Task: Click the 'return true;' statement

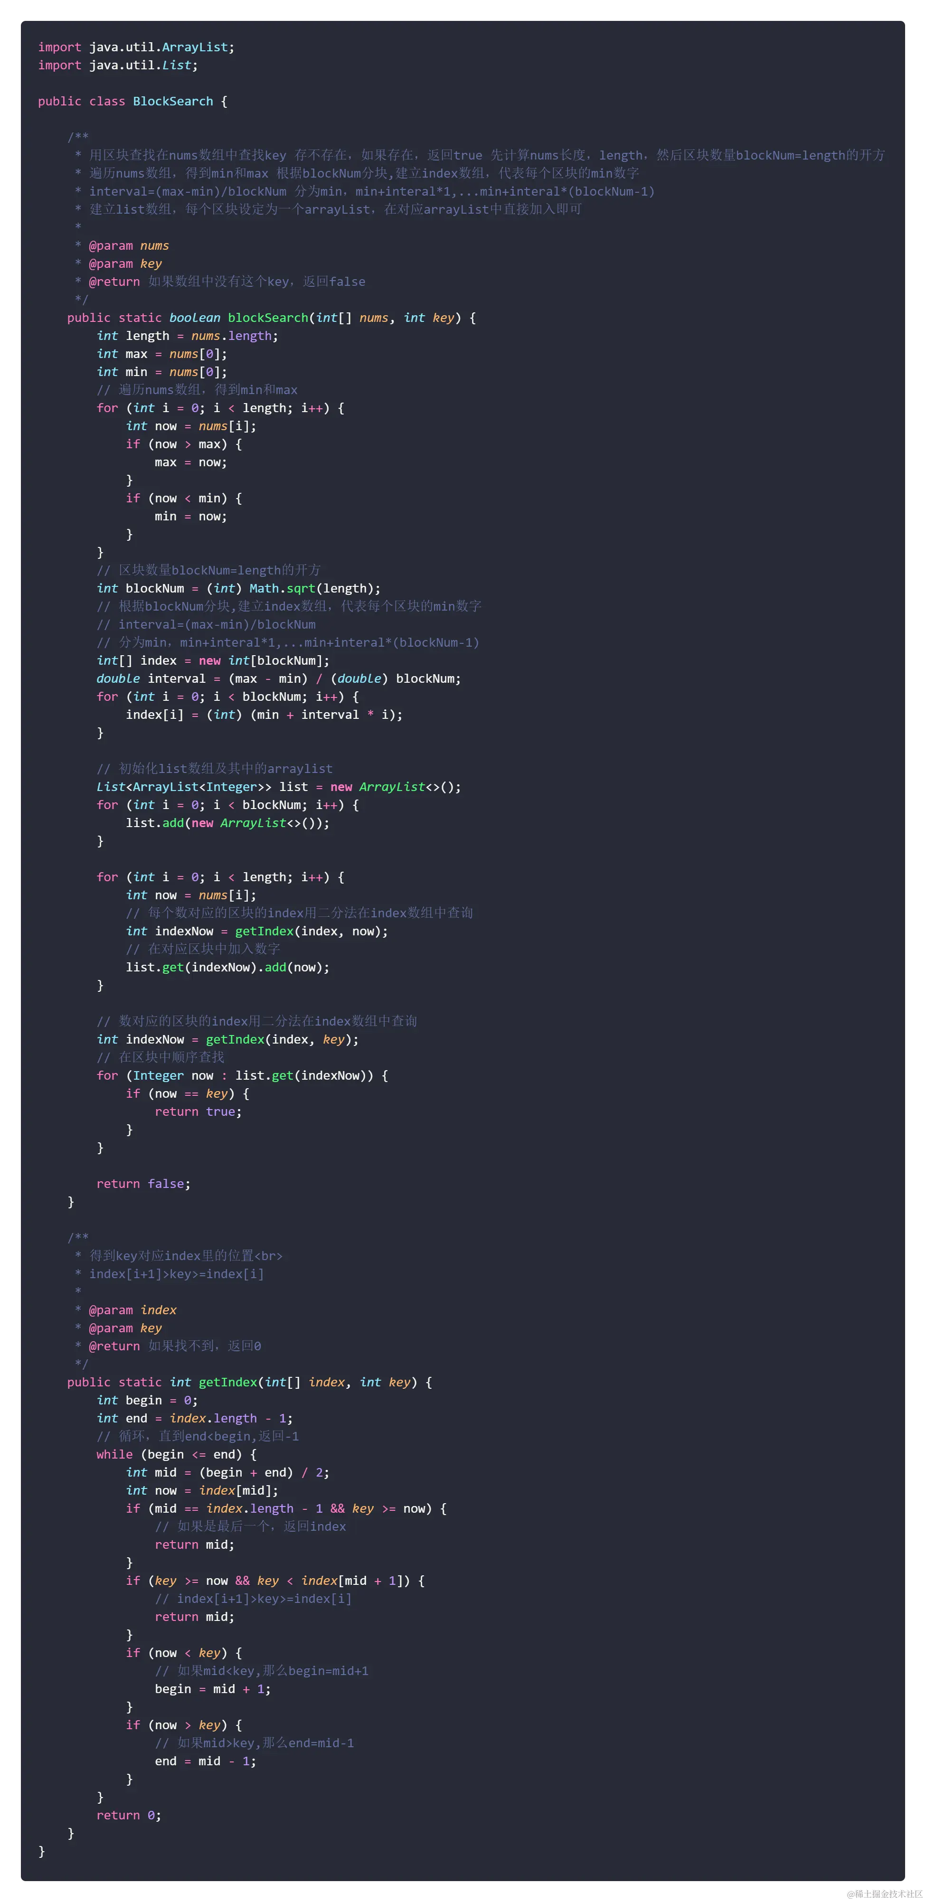Action: pyautogui.click(x=198, y=1111)
